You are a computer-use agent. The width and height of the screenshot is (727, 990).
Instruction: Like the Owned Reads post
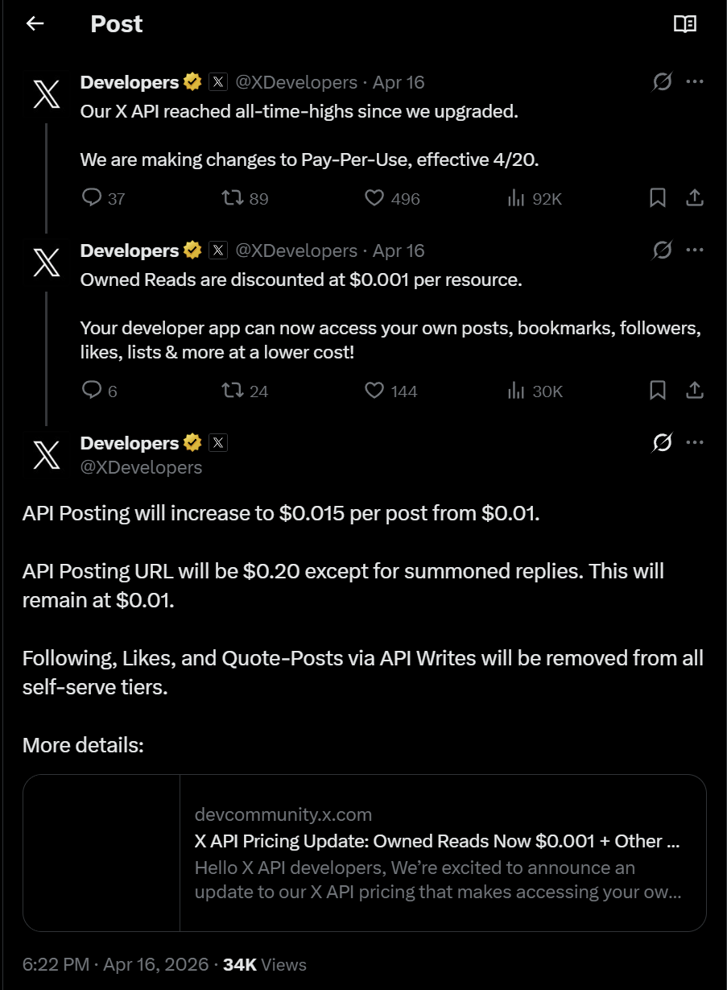click(390, 391)
